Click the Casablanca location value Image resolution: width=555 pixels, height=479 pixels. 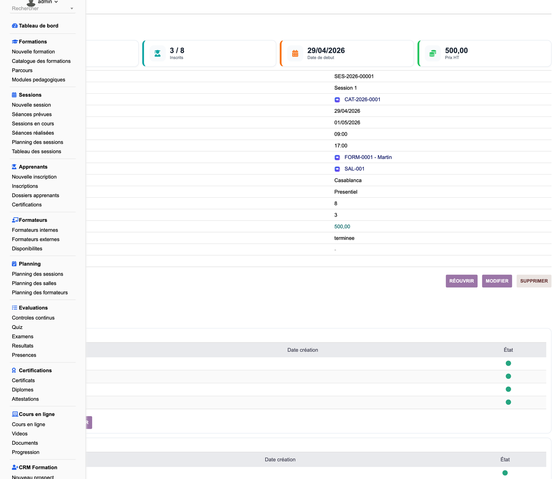point(348,180)
